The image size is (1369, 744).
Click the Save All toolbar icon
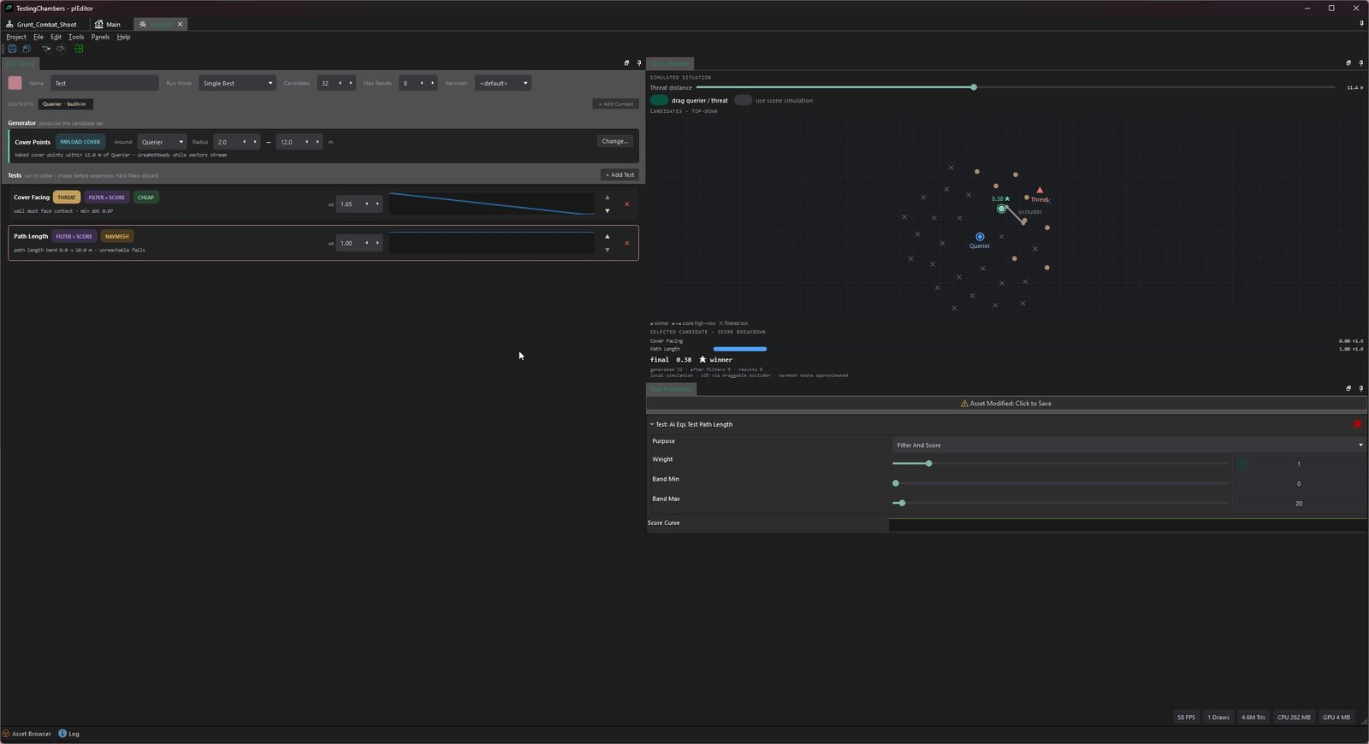(x=27, y=49)
